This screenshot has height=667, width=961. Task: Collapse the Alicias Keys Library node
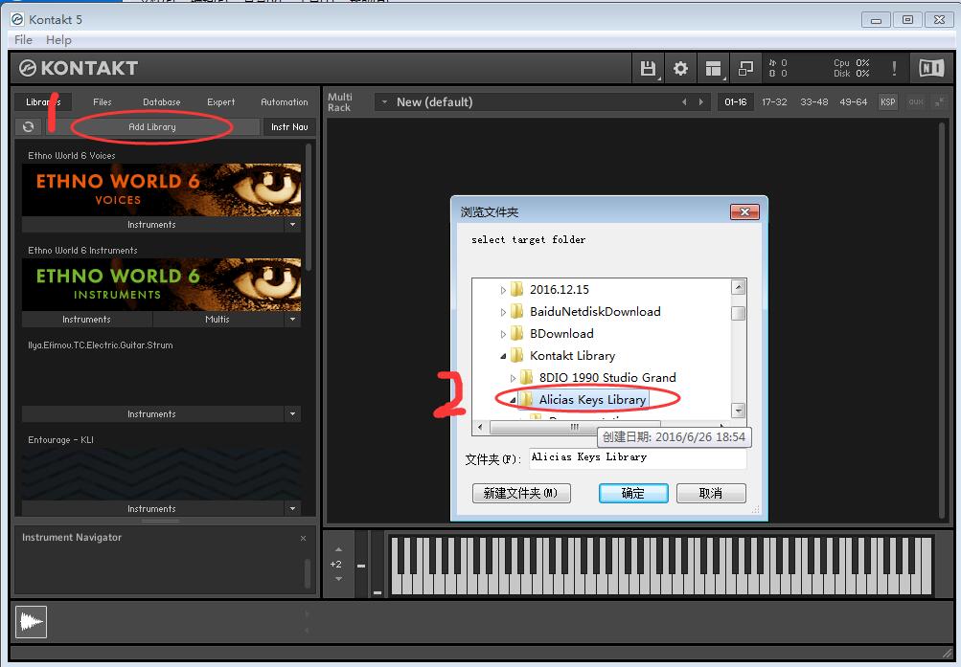click(x=513, y=400)
